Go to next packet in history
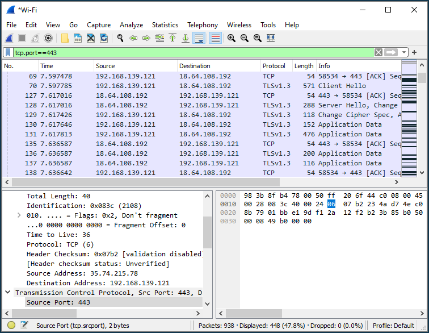 [146, 38]
